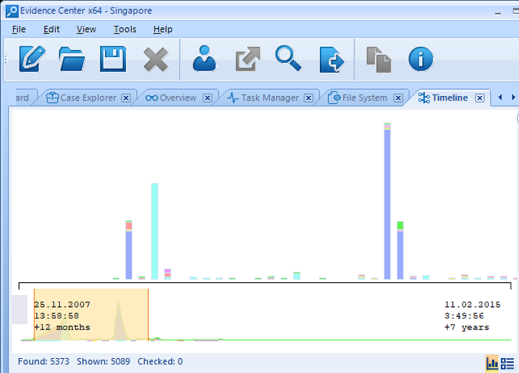Click 'Shown: 5089' in the status bar

[103, 361]
